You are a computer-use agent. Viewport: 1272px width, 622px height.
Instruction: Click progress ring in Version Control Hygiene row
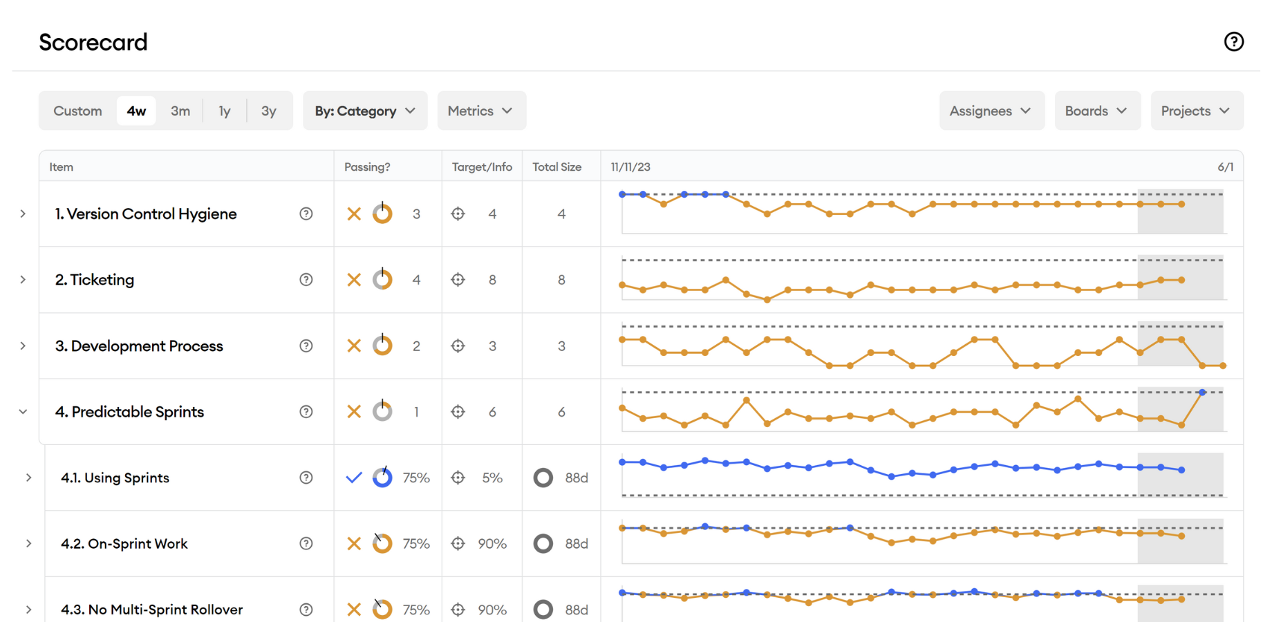click(x=382, y=214)
